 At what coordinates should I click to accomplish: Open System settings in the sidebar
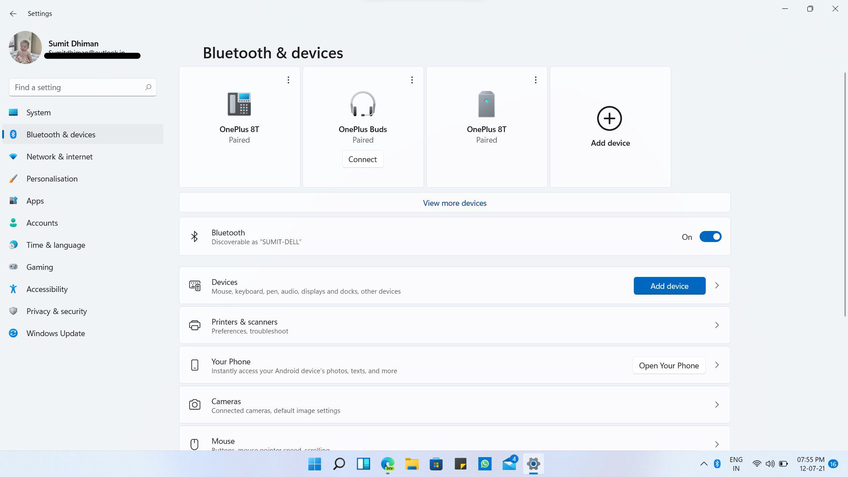[x=38, y=112]
